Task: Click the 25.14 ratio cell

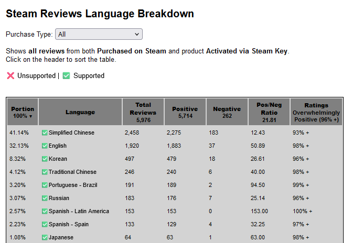Action: click(x=258, y=198)
